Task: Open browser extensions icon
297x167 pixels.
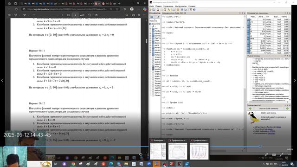Action: [125, 9]
